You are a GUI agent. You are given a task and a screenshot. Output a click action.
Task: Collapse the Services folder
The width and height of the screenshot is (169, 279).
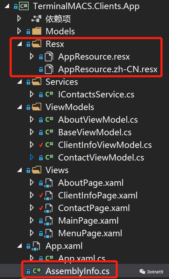pyautogui.click(x=19, y=82)
